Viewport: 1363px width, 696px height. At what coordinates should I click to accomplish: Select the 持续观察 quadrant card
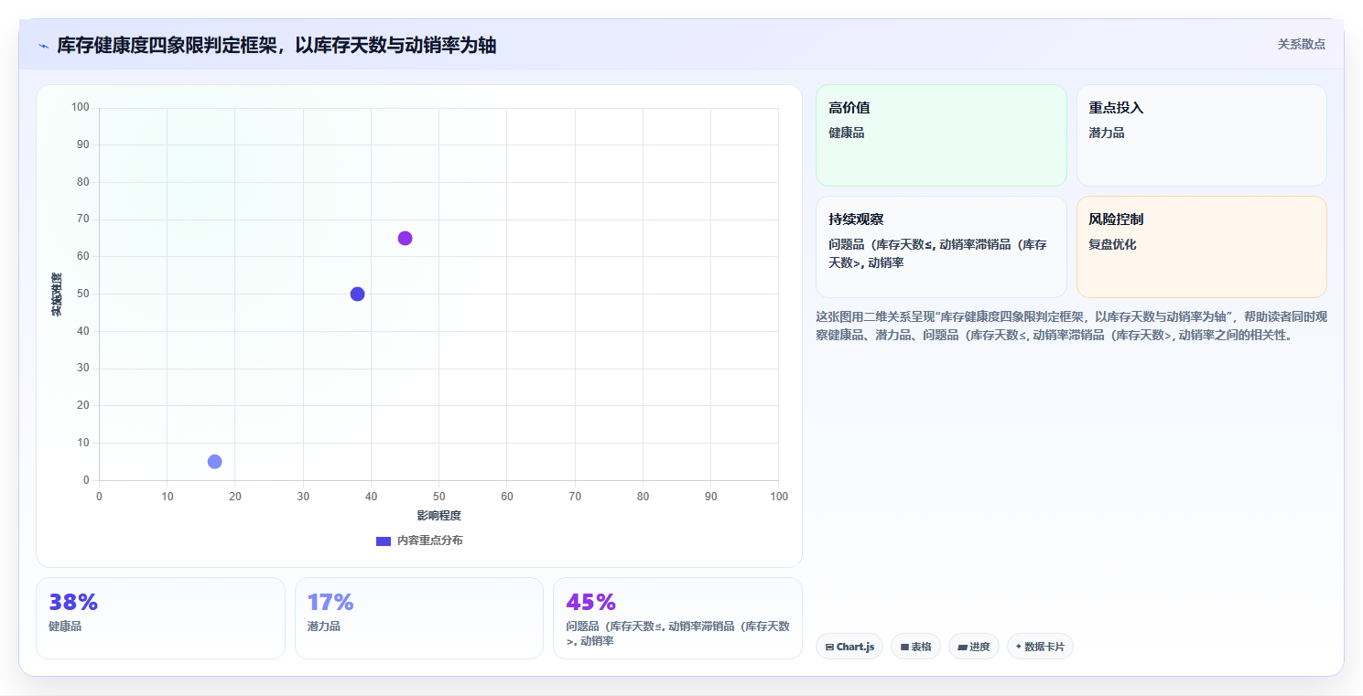click(941, 247)
